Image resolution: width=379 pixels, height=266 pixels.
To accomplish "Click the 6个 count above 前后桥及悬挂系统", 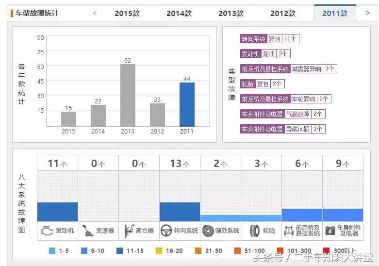I will [x=302, y=164].
